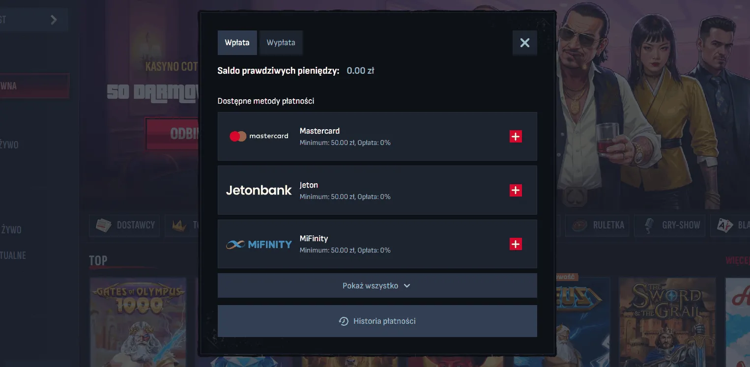
Task: Open the Gry-Show category
Action: (x=681, y=226)
